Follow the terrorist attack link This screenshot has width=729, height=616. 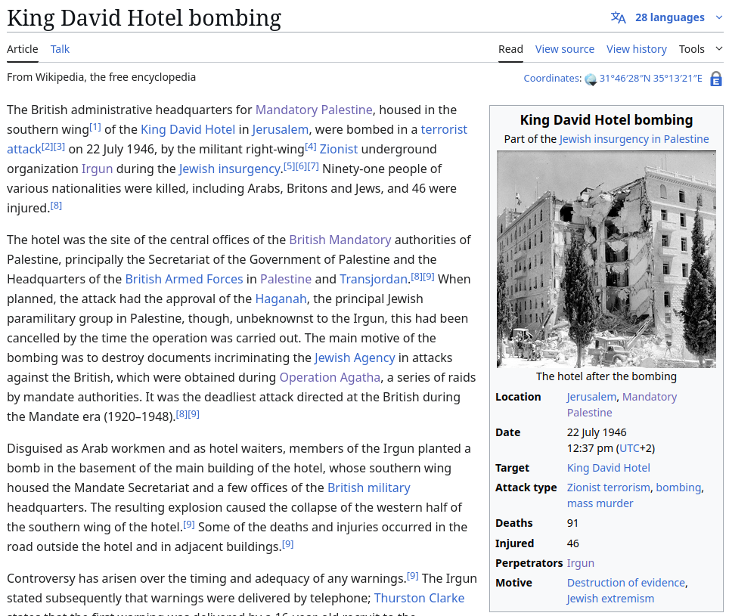point(444,129)
